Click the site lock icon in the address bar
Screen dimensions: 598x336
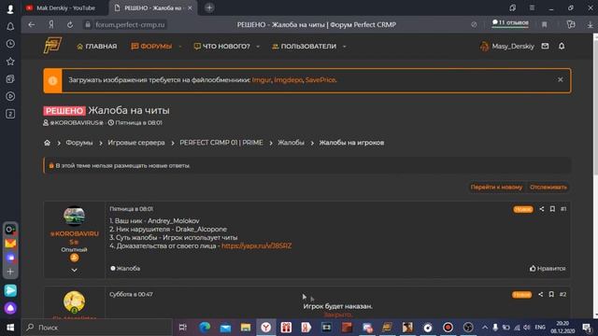click(x=88, y=24)
